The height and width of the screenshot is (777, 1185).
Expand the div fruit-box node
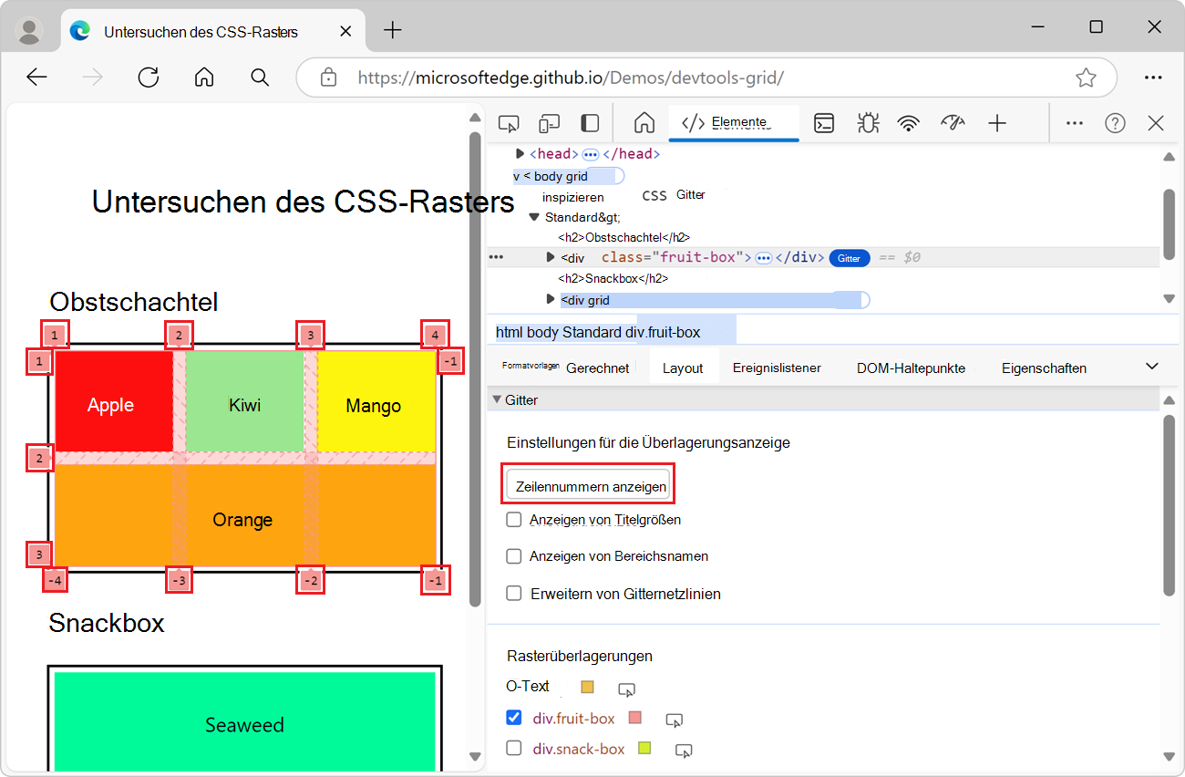550,257
